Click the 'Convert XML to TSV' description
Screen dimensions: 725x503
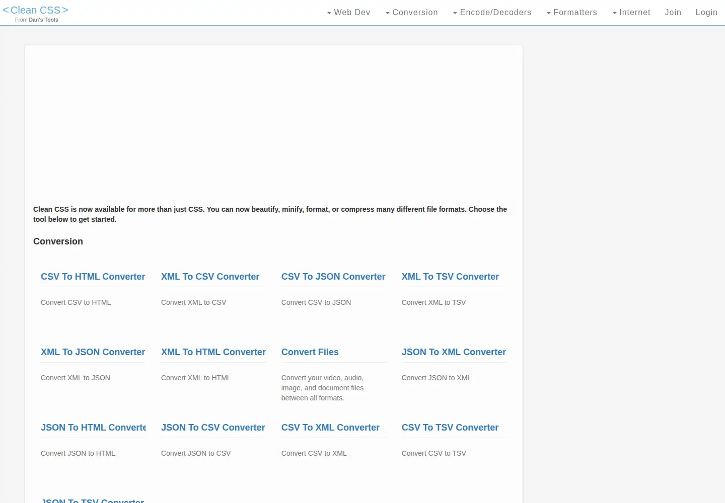click(x=433, y=302)
